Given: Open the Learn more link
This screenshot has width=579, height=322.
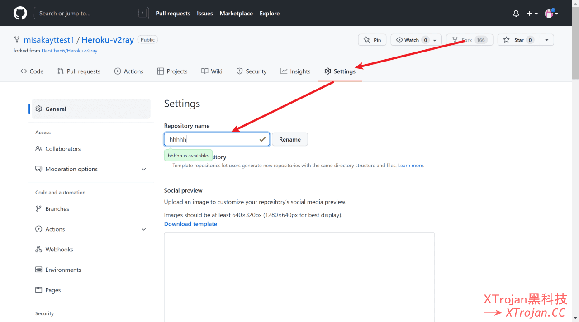Looking at the screenshot, I should tap(411, 166).
